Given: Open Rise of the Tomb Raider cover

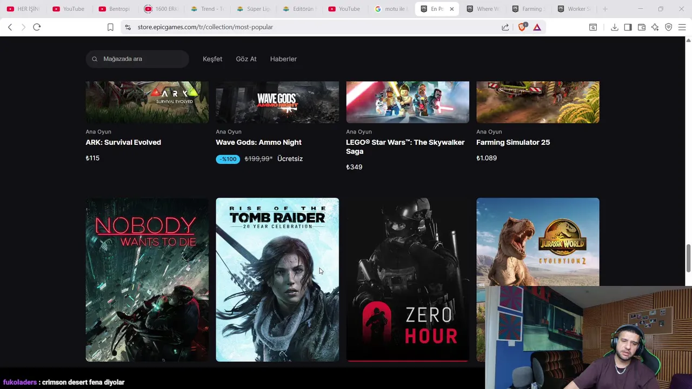Looking at the screenshot, I should pos(277,279).
